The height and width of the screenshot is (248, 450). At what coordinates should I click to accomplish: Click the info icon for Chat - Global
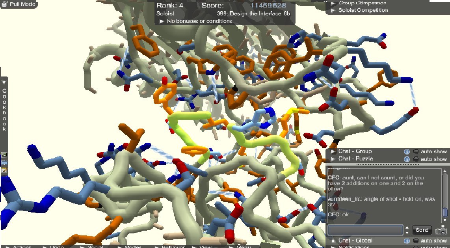[407, 241]
